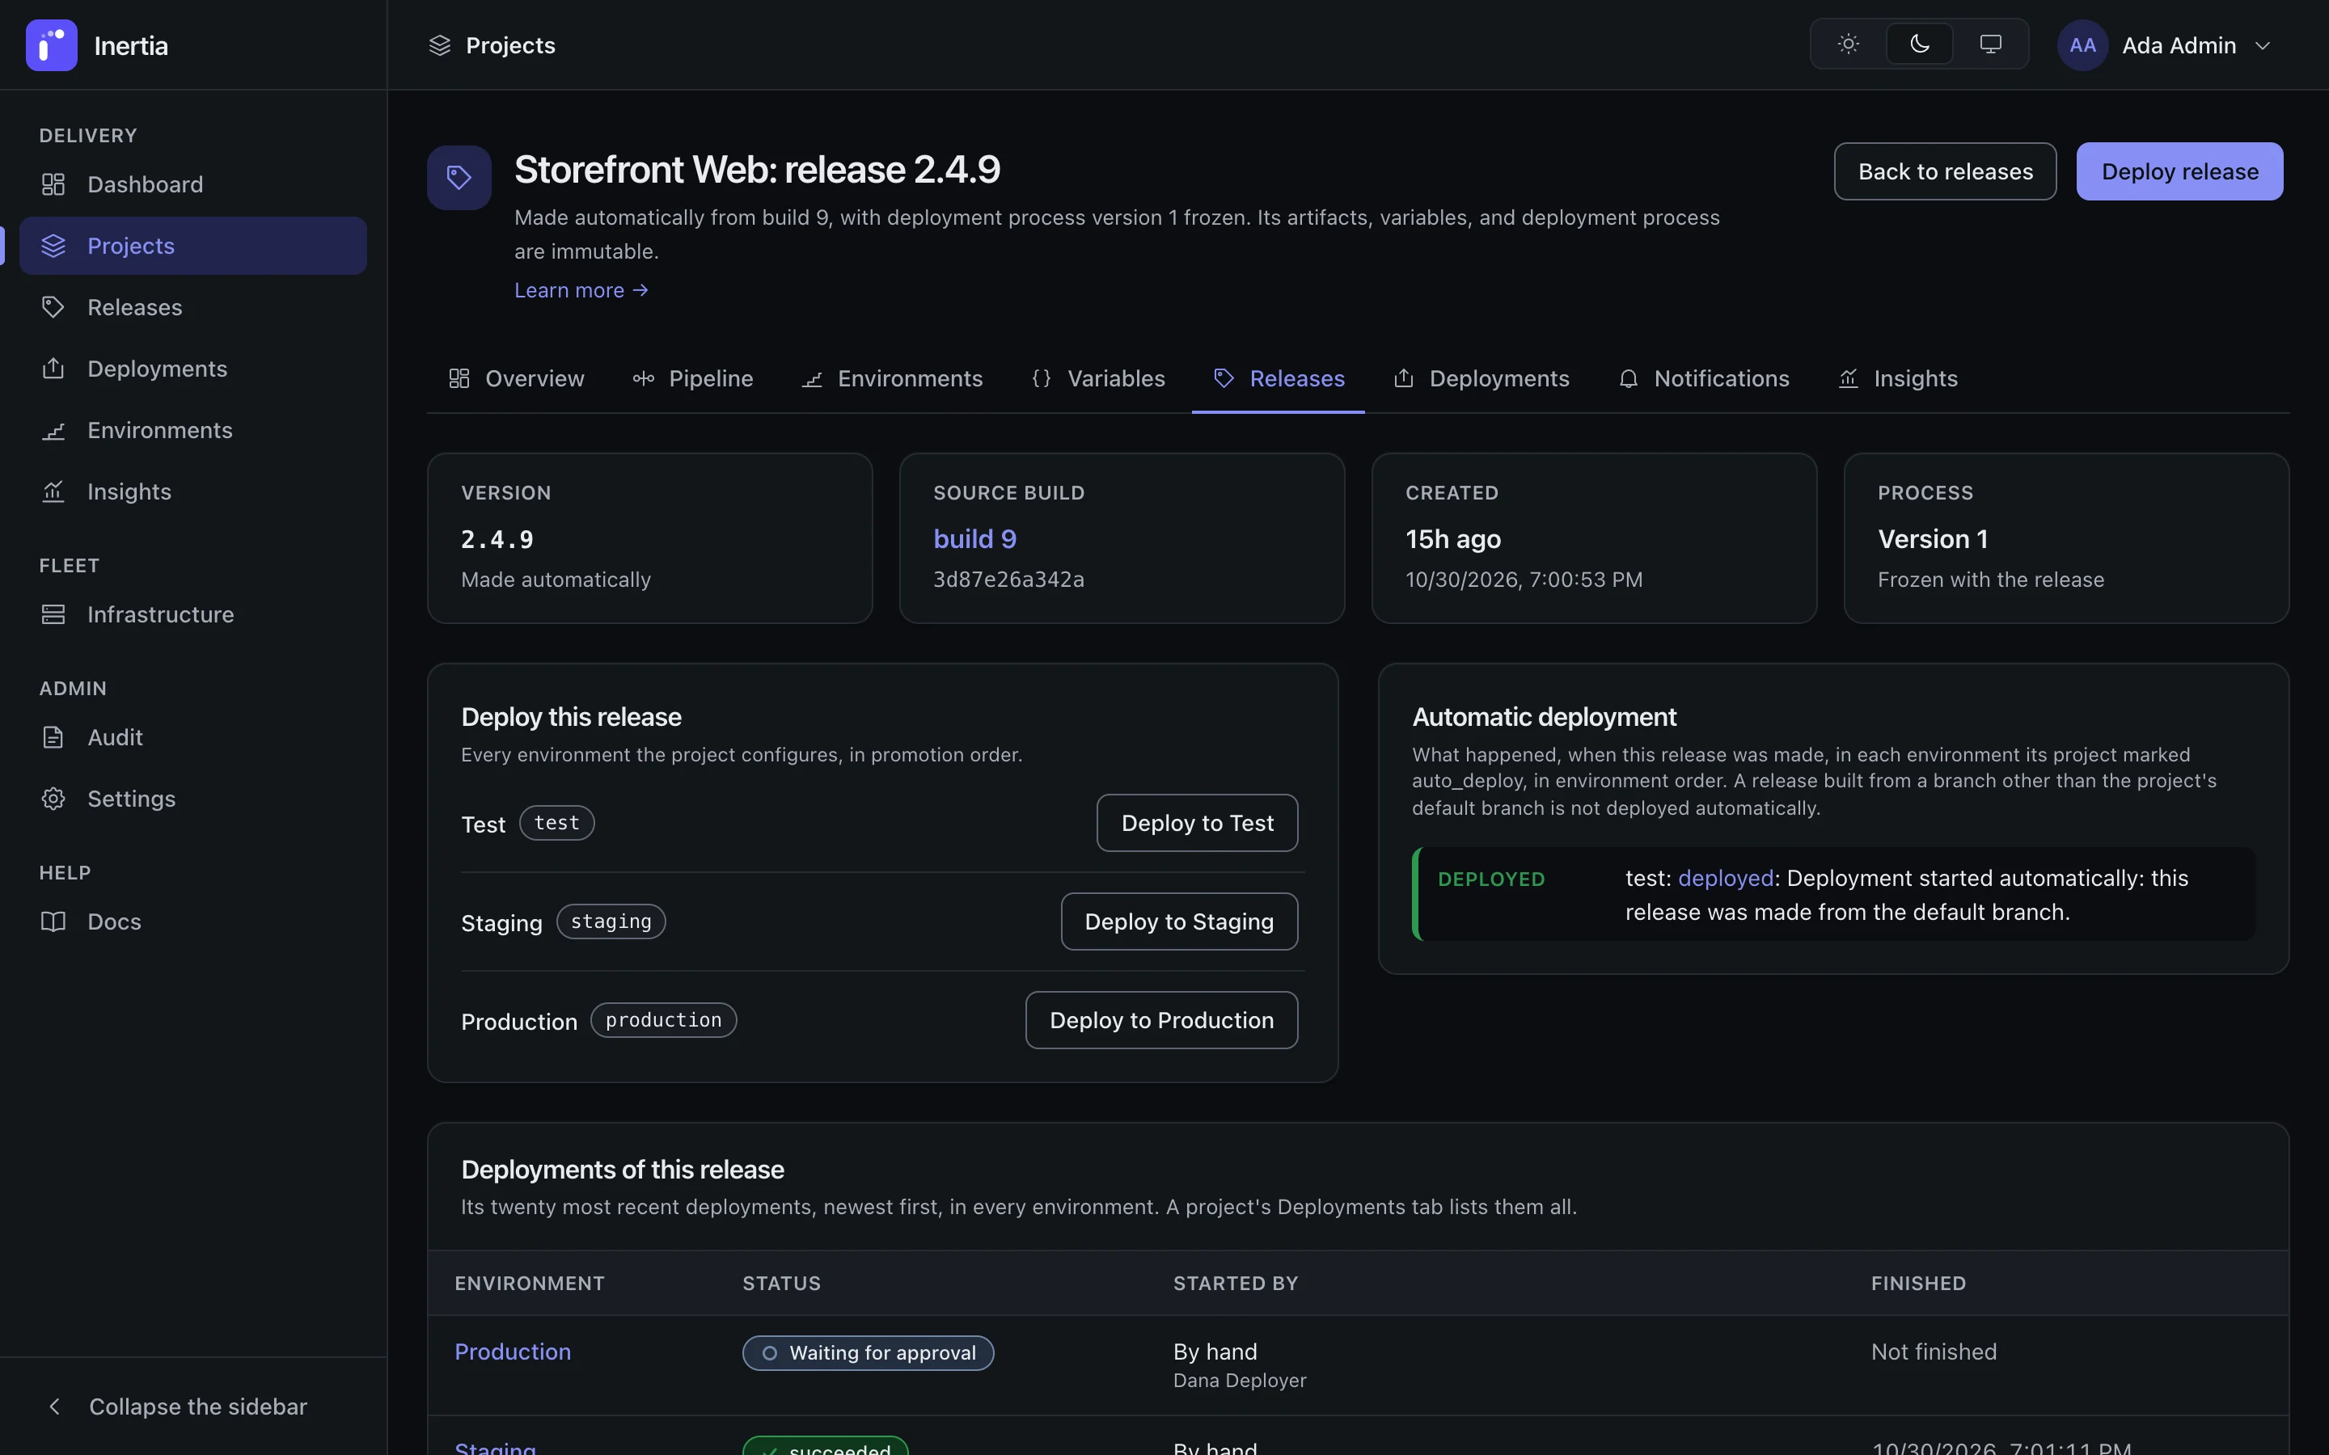Open the Ada Admin user menu
Viewport: 2329px width, 1455px height.
2166,45
